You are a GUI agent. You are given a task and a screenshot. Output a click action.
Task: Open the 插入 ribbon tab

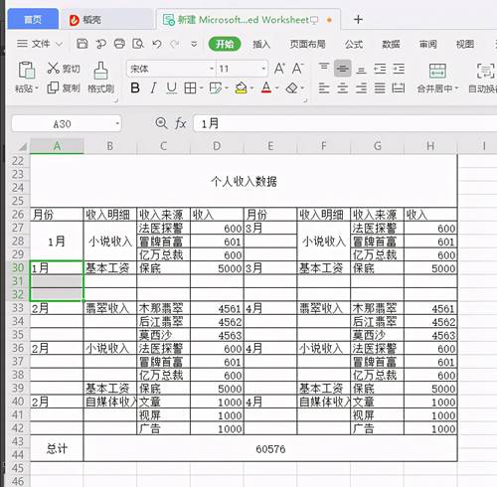pos(261,44)
